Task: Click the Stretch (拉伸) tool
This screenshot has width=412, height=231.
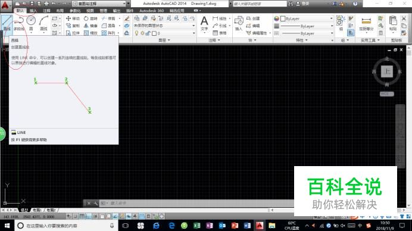Action: (x=73, y=33)
